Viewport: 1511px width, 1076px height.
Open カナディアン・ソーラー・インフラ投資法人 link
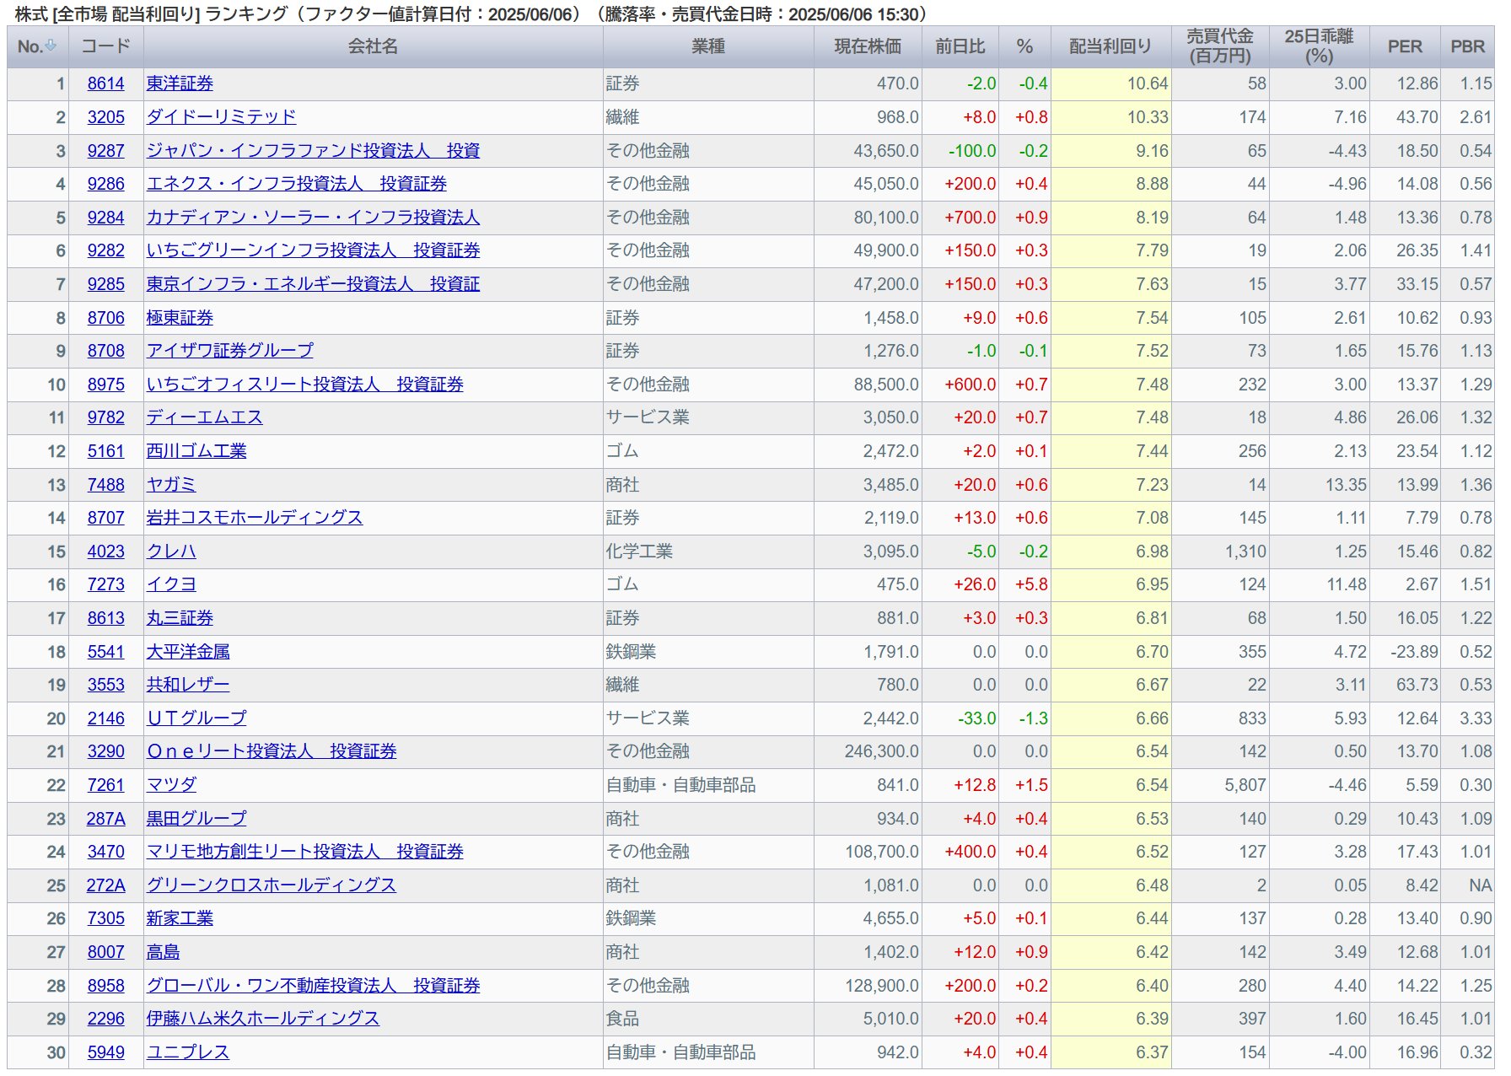pos(313,217)
